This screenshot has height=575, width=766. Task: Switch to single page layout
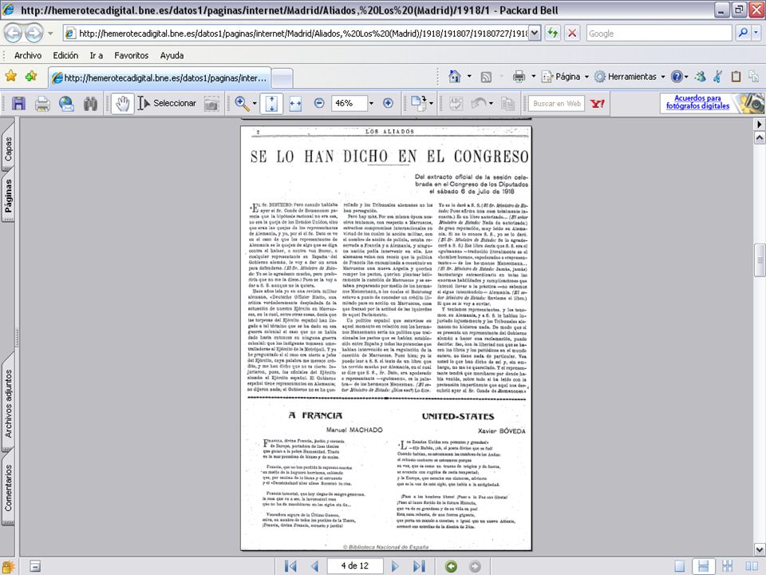coord(680,566)
